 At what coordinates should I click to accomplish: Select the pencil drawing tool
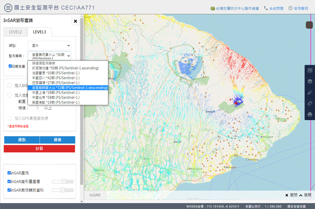(310, 93)
